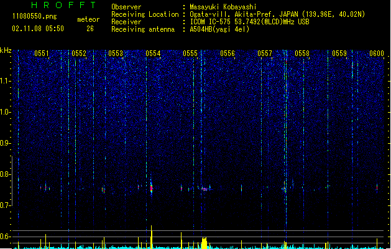Click the 0557 time marker
Screen dimensions: 391x249
click(265, 54)
